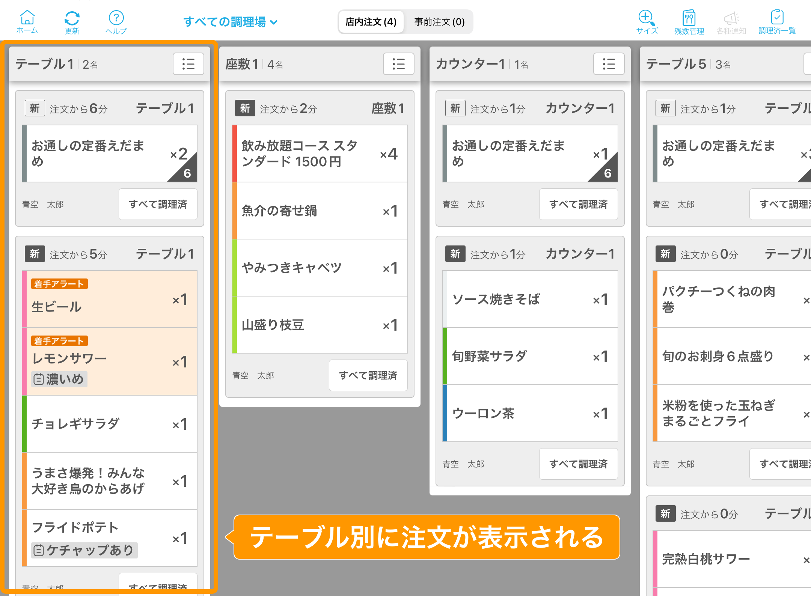Expand the すべての調理場 kitchen dropdown

(x=231, y=22)
